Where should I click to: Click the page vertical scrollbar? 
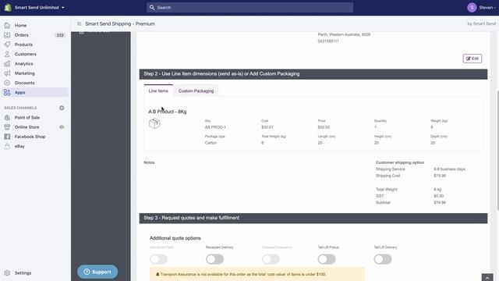497,151
